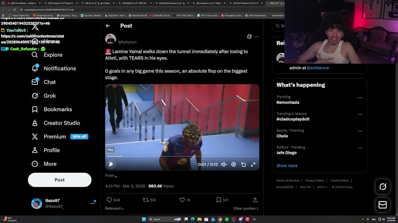Open the Cookie Policy footer link
The width and height of the screenshot is (398, 223).
[340, 181]
